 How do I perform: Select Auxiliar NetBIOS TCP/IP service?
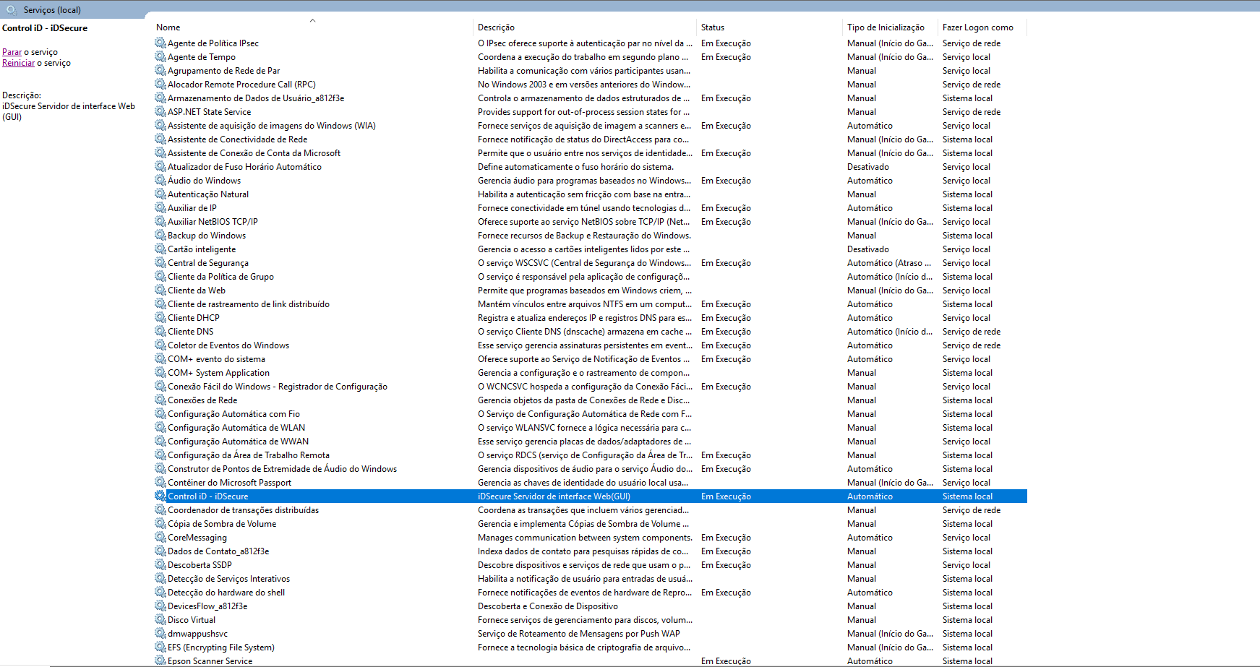pos(213,222)
